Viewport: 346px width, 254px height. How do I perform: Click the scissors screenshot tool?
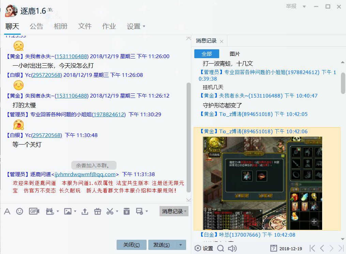[110, 211]
